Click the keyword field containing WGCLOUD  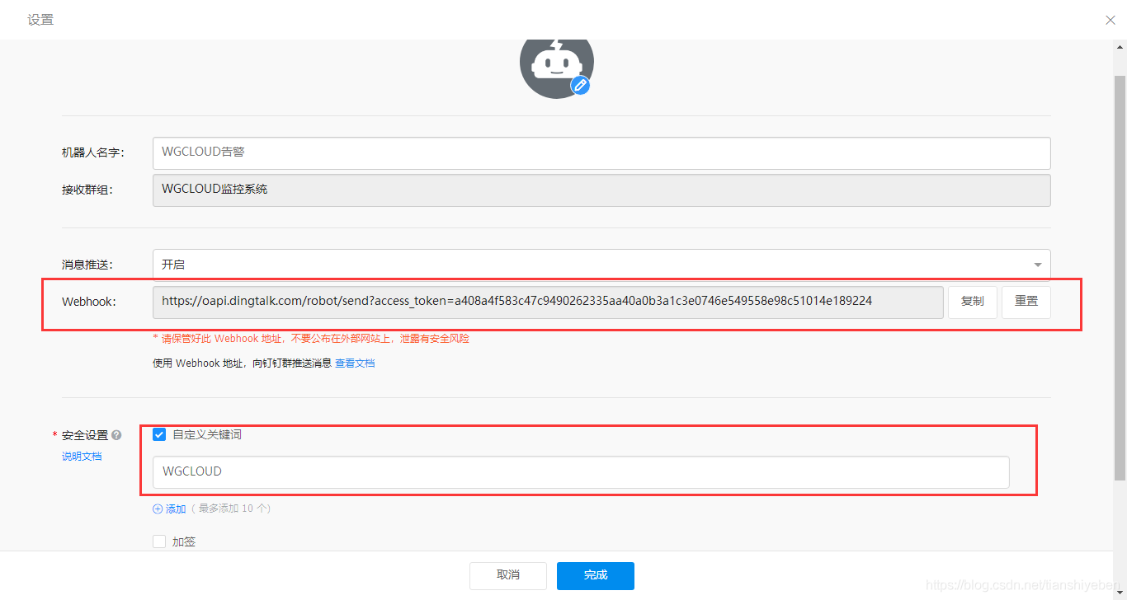click(581, 472)
